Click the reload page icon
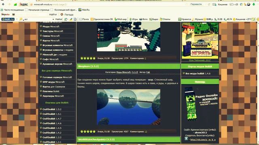The image size is (259, 145). (x=209, y=4)
